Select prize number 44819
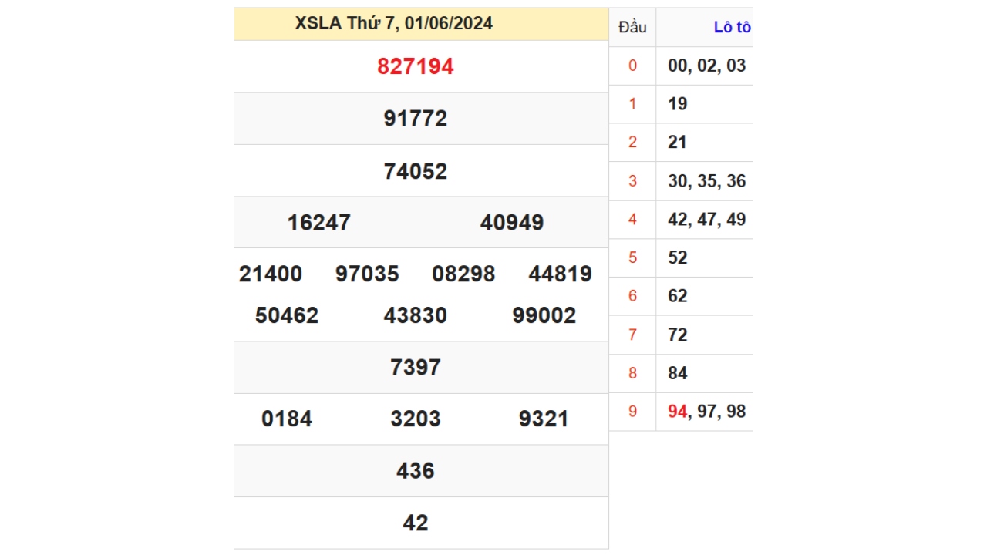This screenshot has height=555, width=987. [x=561, y=274]
